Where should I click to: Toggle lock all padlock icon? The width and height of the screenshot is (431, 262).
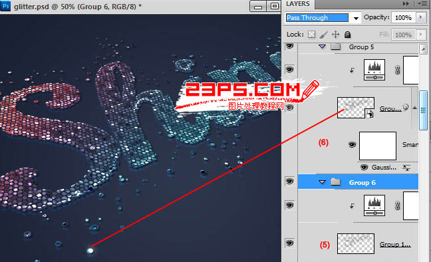click(347, 35)
